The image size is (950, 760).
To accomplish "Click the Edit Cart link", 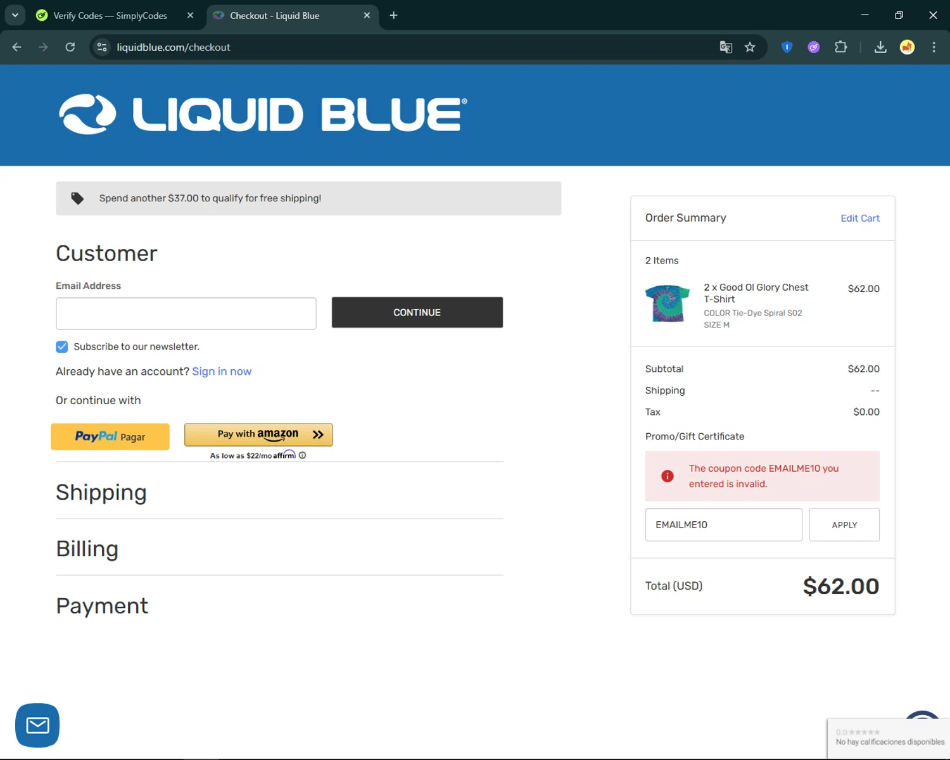I will click(860, 218).
